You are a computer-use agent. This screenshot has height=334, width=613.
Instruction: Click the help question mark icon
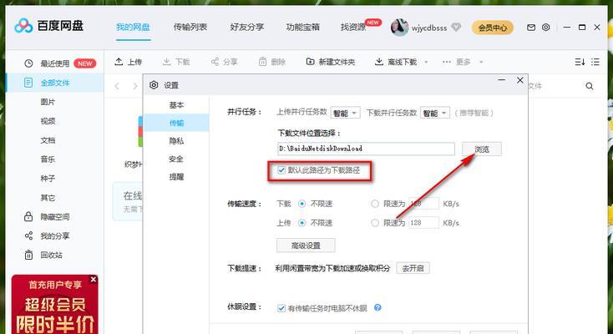(x=377, y=308)
